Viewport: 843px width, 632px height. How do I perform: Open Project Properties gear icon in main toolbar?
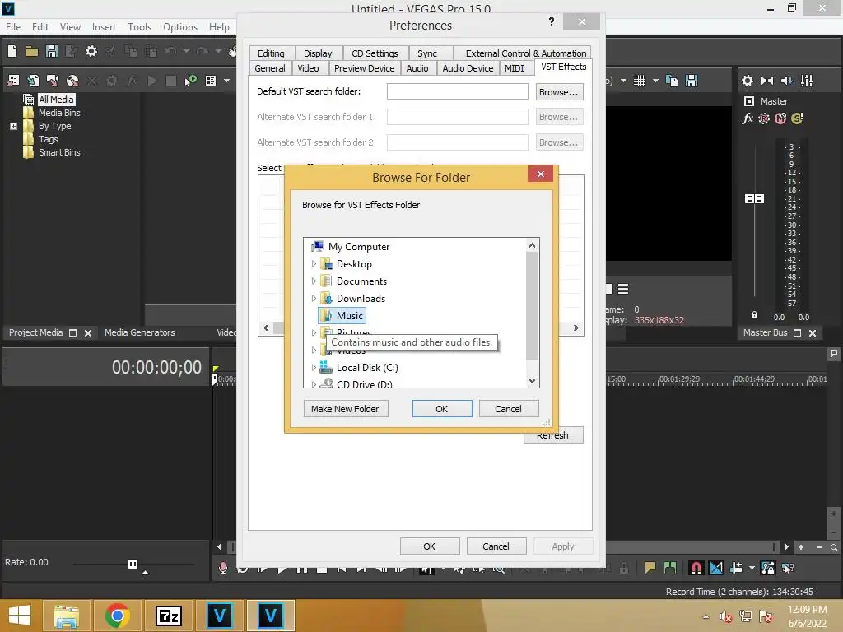[91, 51]
